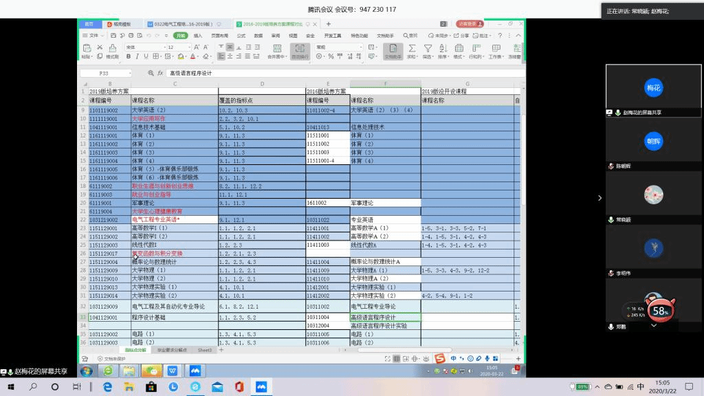Image resolution: width=704 pixels, height=396 pixels.
Task: Click the red login account button
Action: point(470,24)
